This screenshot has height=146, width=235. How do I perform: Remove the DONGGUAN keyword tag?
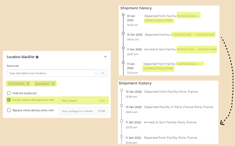tap(28, 84)
